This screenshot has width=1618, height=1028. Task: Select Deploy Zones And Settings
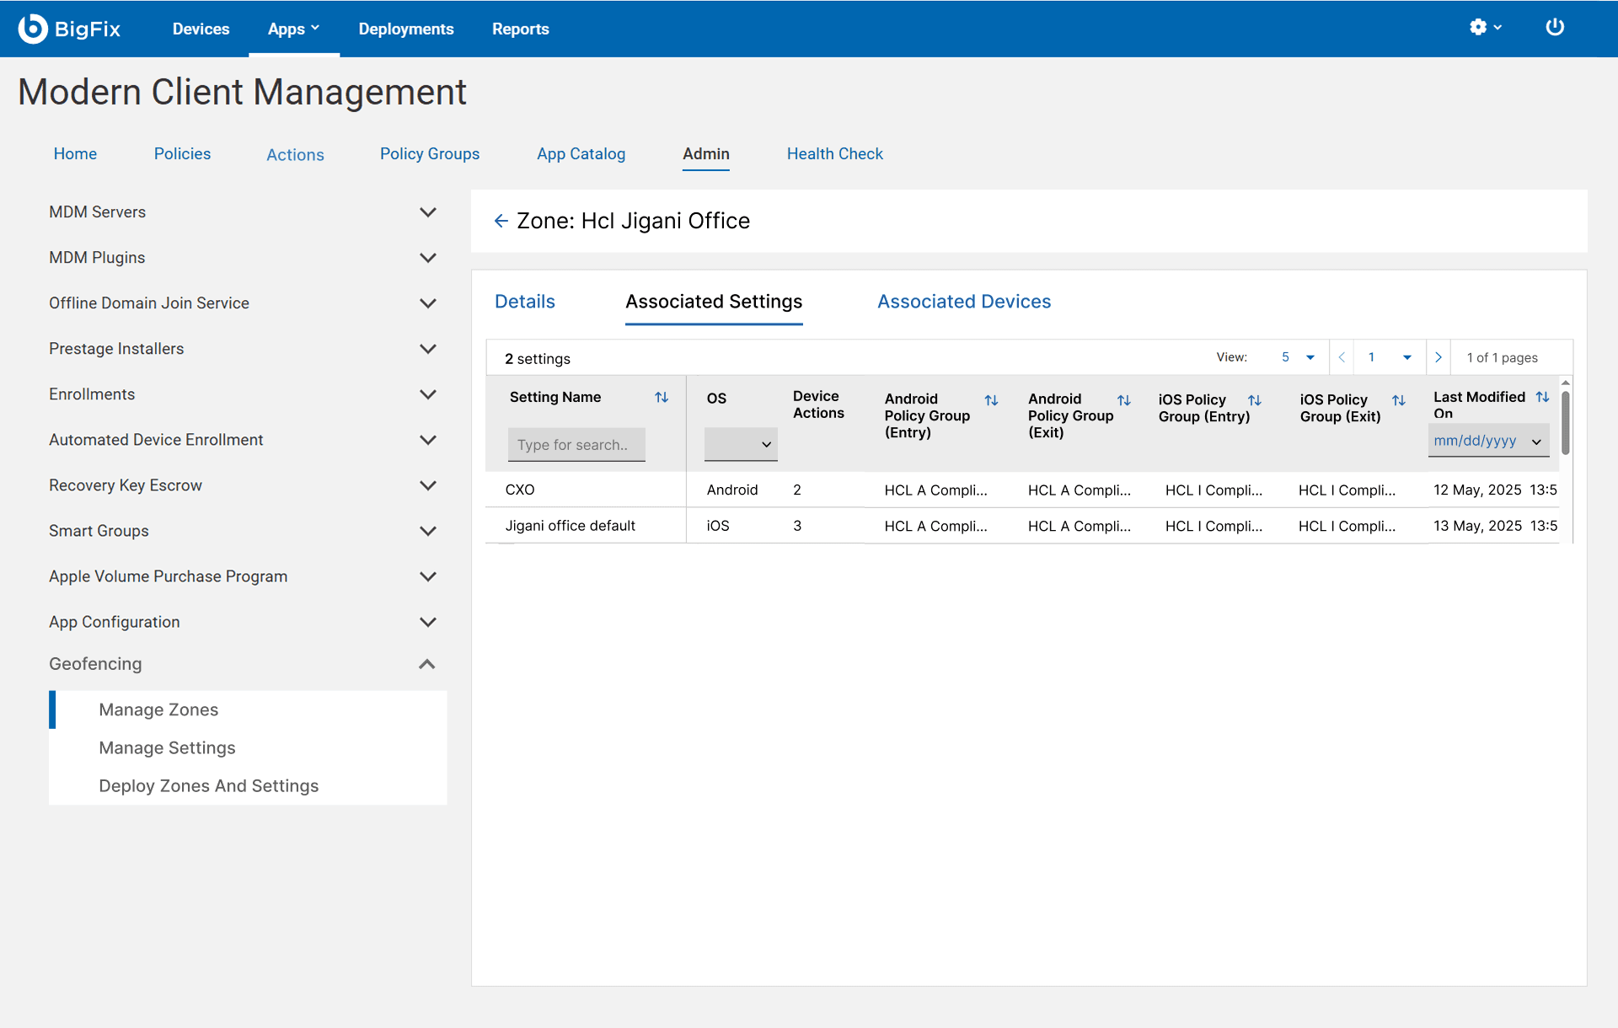pos(209,785)
